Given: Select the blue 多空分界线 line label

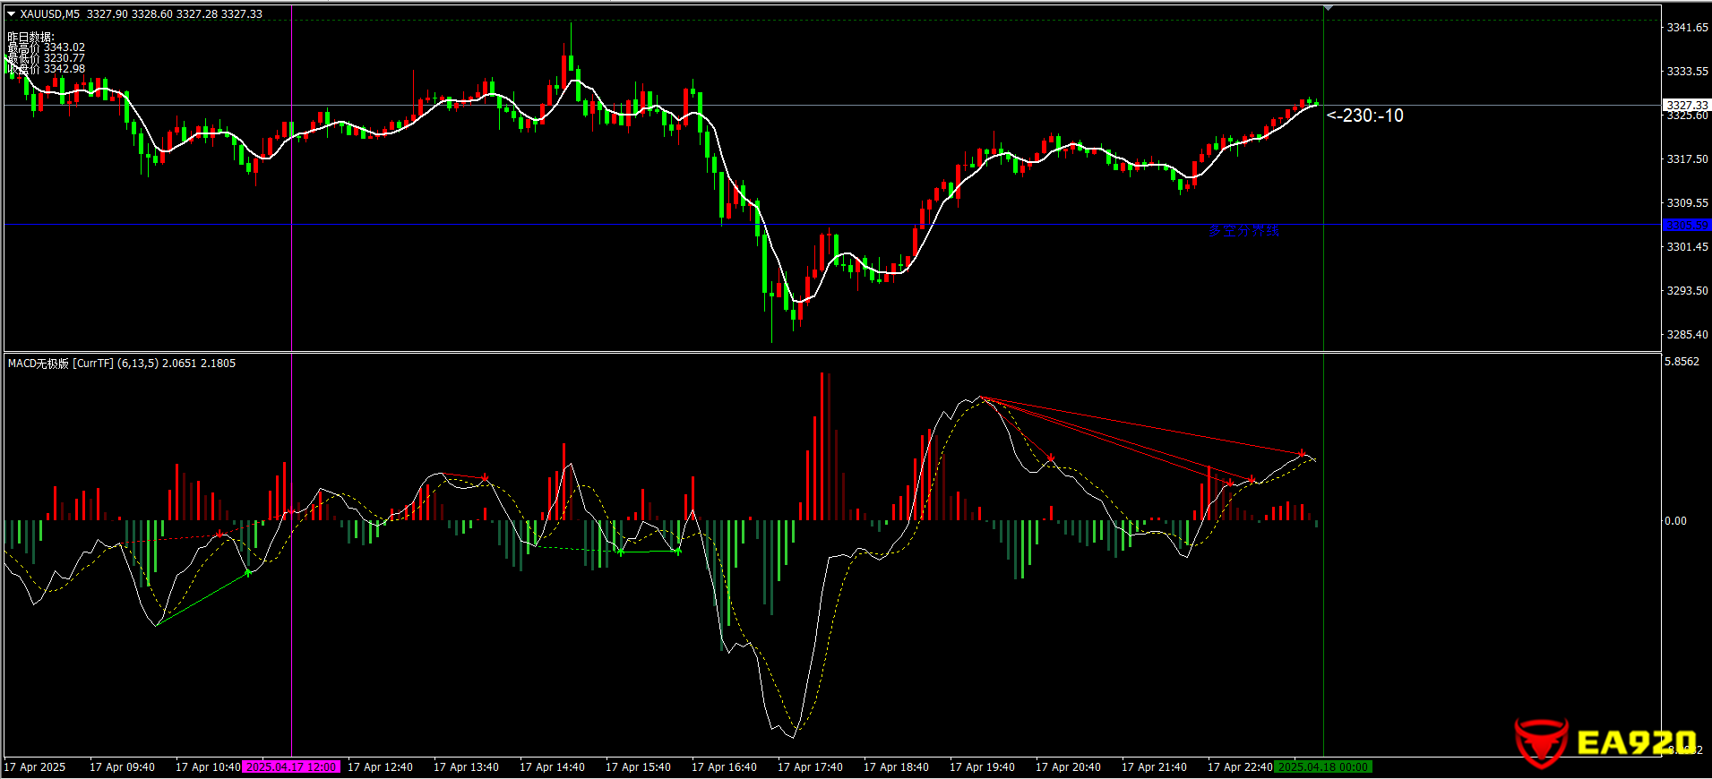Looking at the screenshot, I should coord(1243,231).
